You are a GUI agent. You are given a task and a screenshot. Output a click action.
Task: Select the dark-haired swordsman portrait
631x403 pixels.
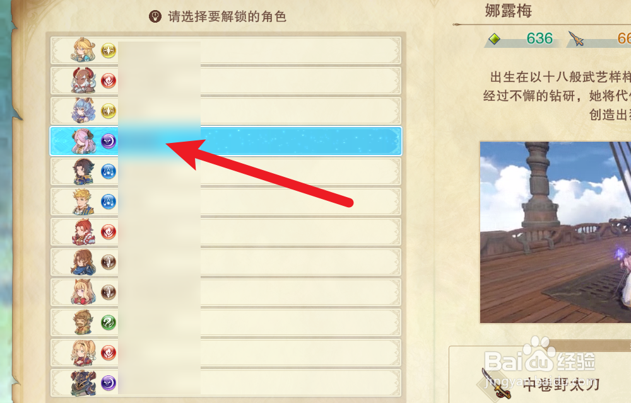point(83,171)
